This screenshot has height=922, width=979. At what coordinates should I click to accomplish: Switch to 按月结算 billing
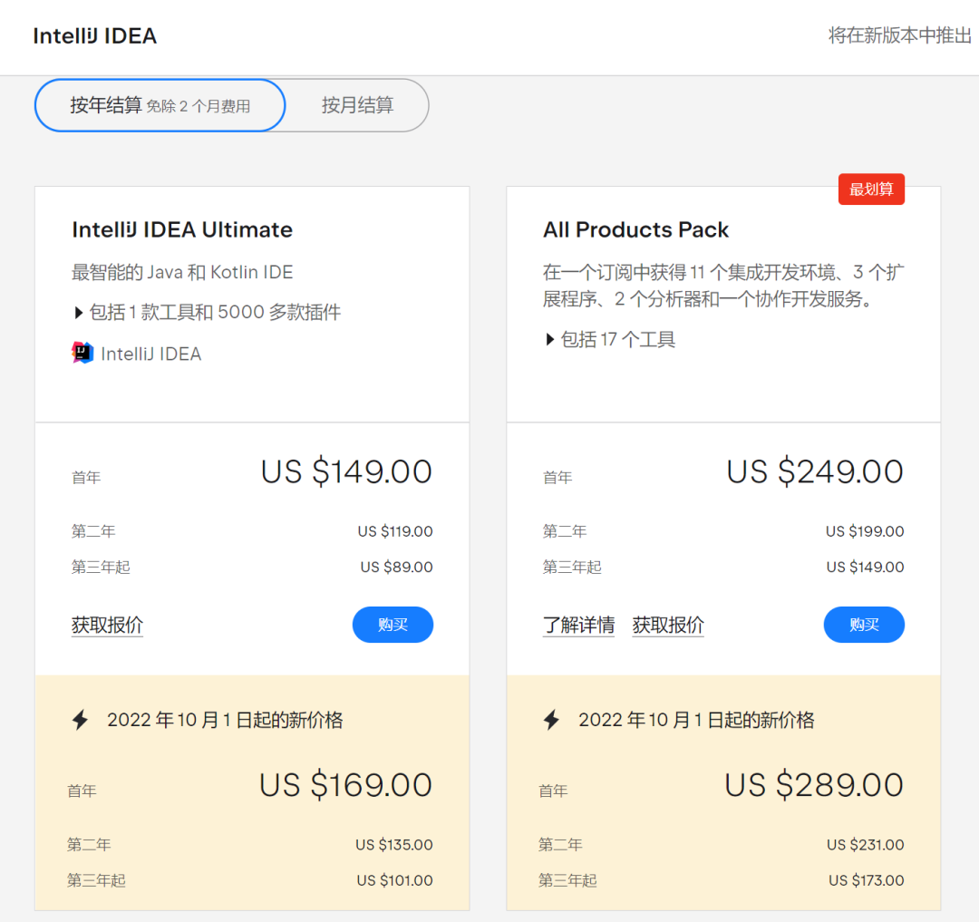tap(356, 105)
